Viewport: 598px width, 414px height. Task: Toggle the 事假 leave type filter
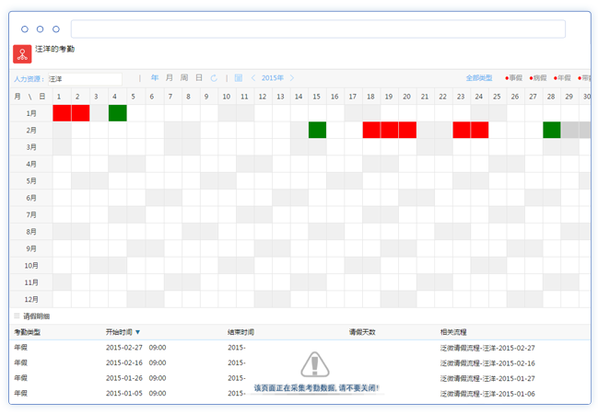point(513,78)
